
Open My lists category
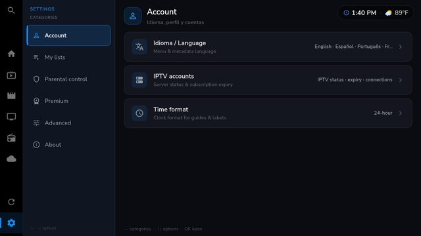pyautogui.click(x=68, y=57)
